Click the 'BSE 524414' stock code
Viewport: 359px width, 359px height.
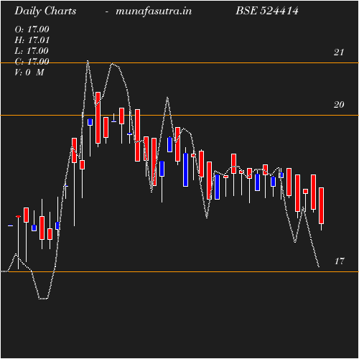click(x=267, y=11)
